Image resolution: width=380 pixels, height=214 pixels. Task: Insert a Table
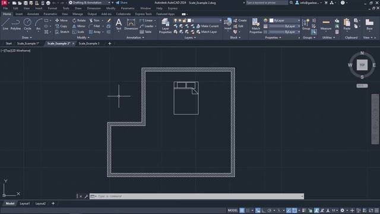tap(145, 32)
